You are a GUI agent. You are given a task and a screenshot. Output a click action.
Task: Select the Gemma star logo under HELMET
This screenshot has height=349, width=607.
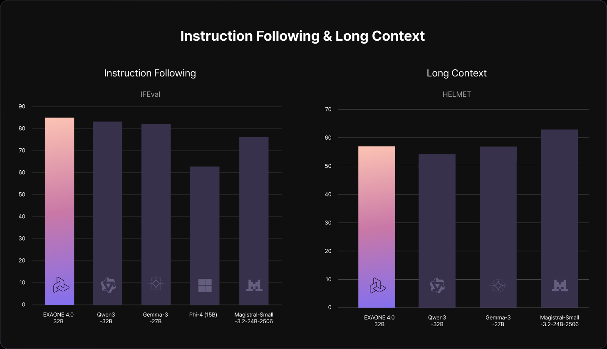(498, 285)
